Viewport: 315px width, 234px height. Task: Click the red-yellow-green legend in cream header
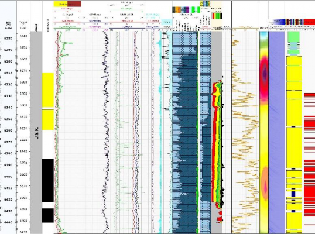coord(217,16)
